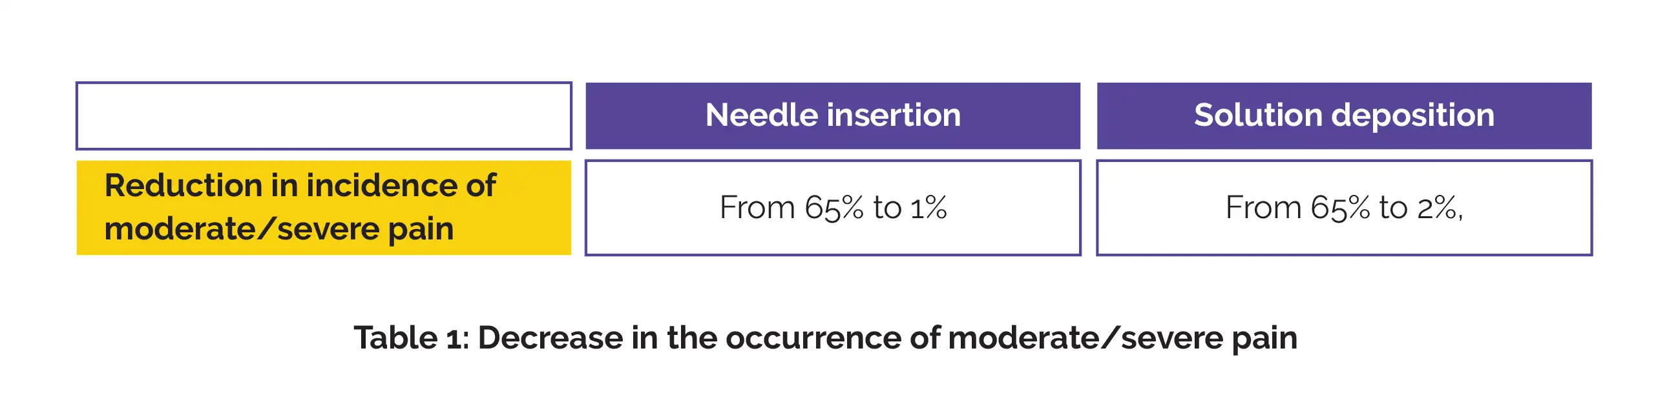Click the "1%" value under Needle insertion
This screenshot has width=1667, height=415.
pos(928,208)
